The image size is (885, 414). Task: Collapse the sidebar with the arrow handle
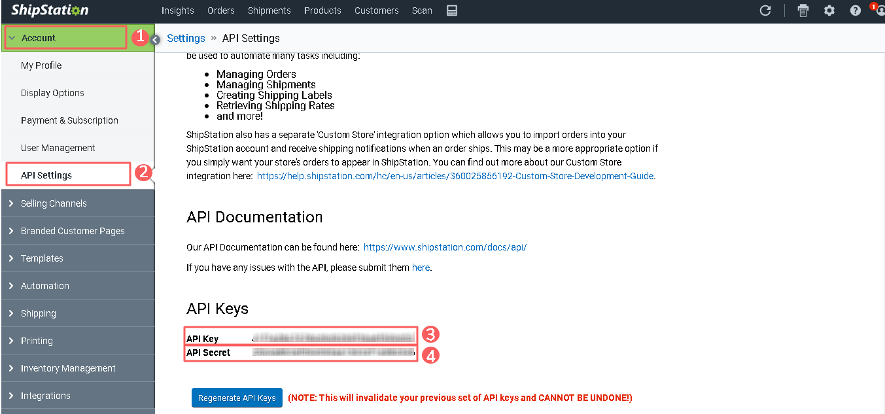tap(155, 40)
